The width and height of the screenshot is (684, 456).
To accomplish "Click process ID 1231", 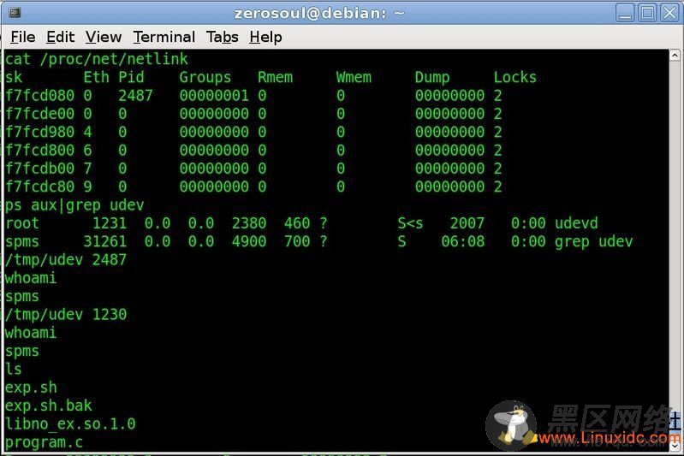I will pos(109,223).
